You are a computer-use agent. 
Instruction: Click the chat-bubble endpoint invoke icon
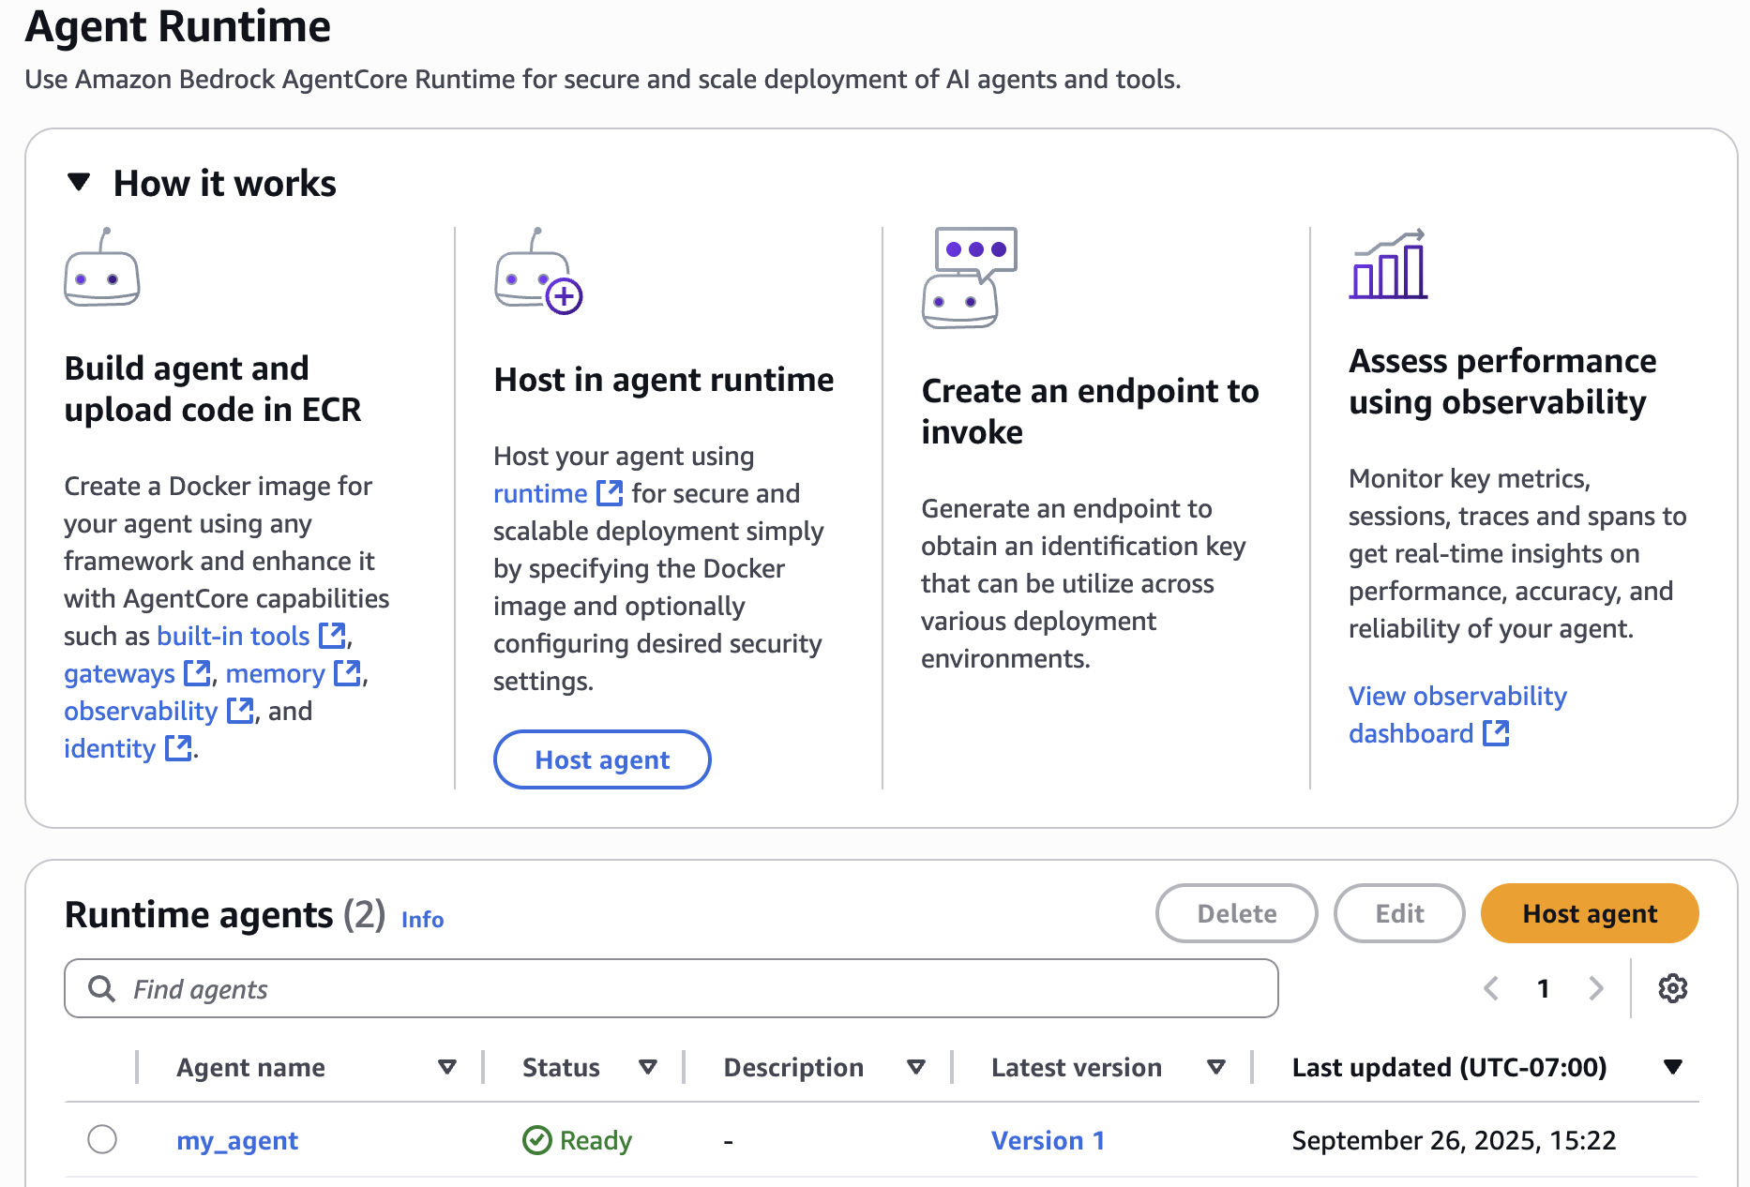[970, 278]
